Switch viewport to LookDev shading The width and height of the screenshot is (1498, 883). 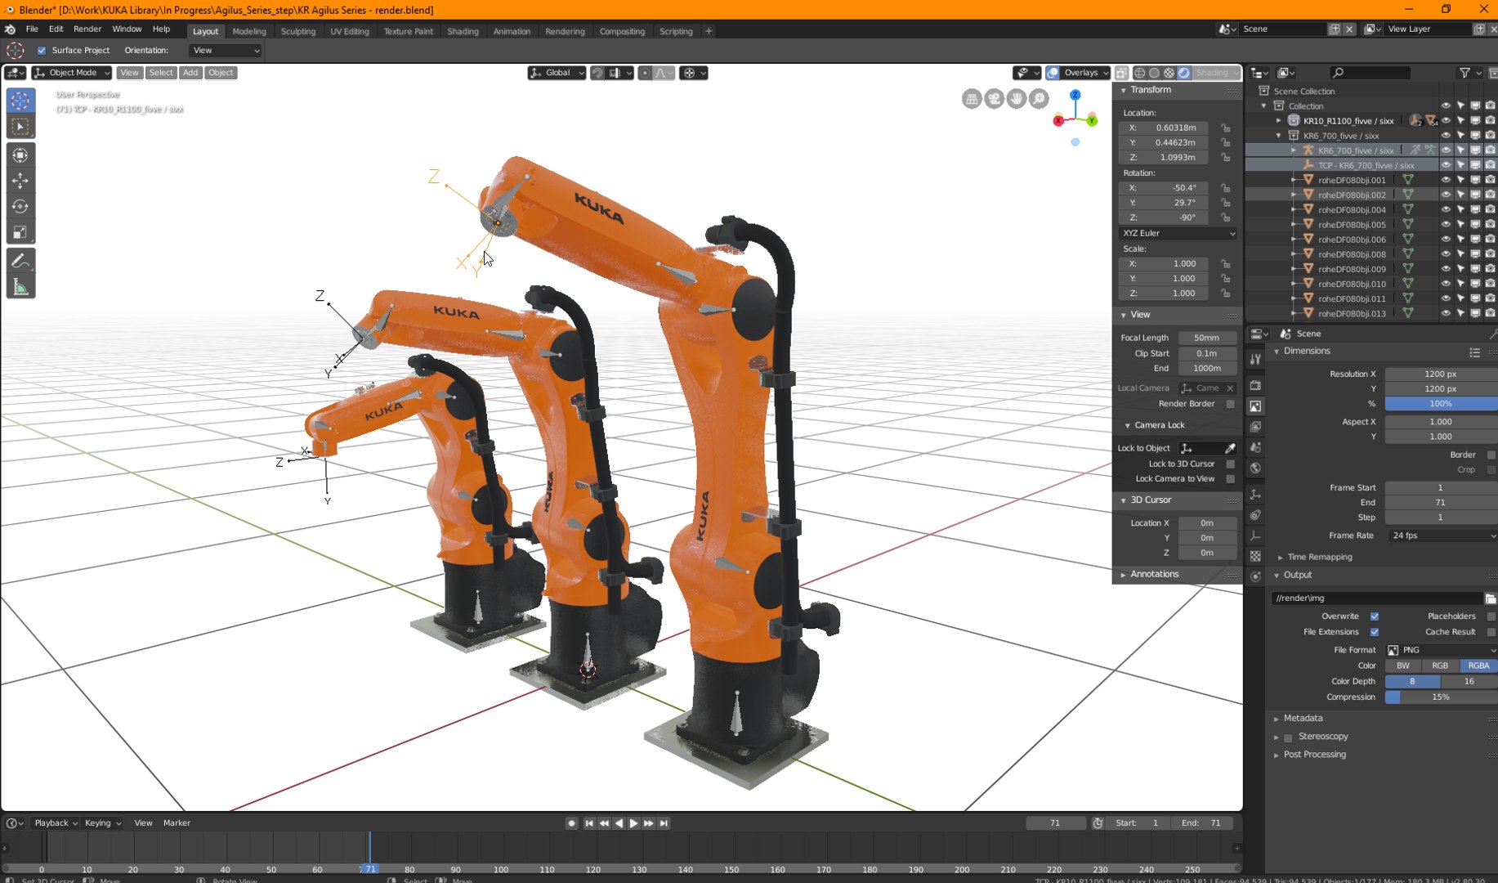(1169, 73)
